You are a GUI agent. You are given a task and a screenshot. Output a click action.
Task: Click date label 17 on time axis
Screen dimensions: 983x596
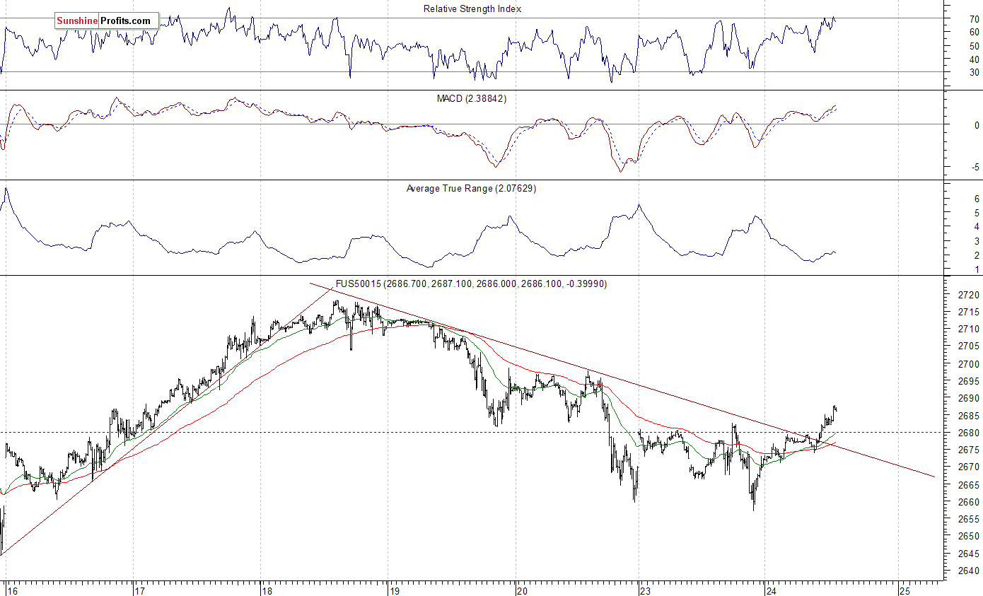pyautogui.click(x=140, y=590)
